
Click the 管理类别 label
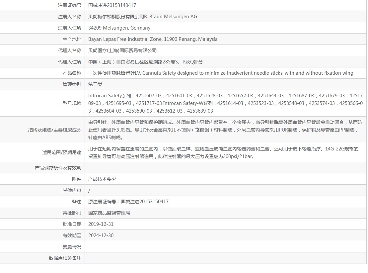(x=72, y=84)
